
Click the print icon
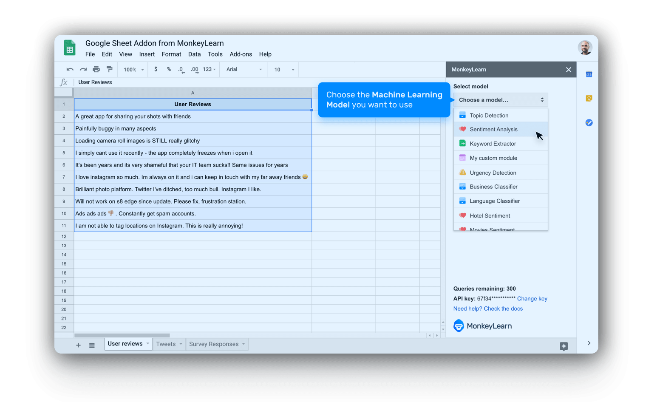tap(96, 69)
